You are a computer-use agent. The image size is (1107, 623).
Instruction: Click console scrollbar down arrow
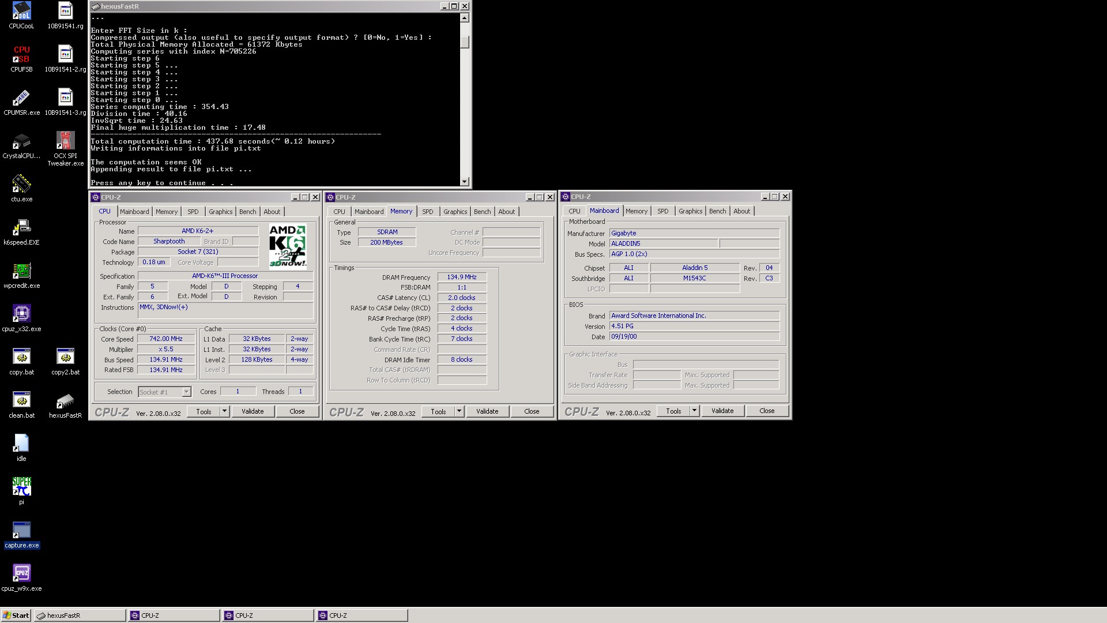[x=465, y=182]
